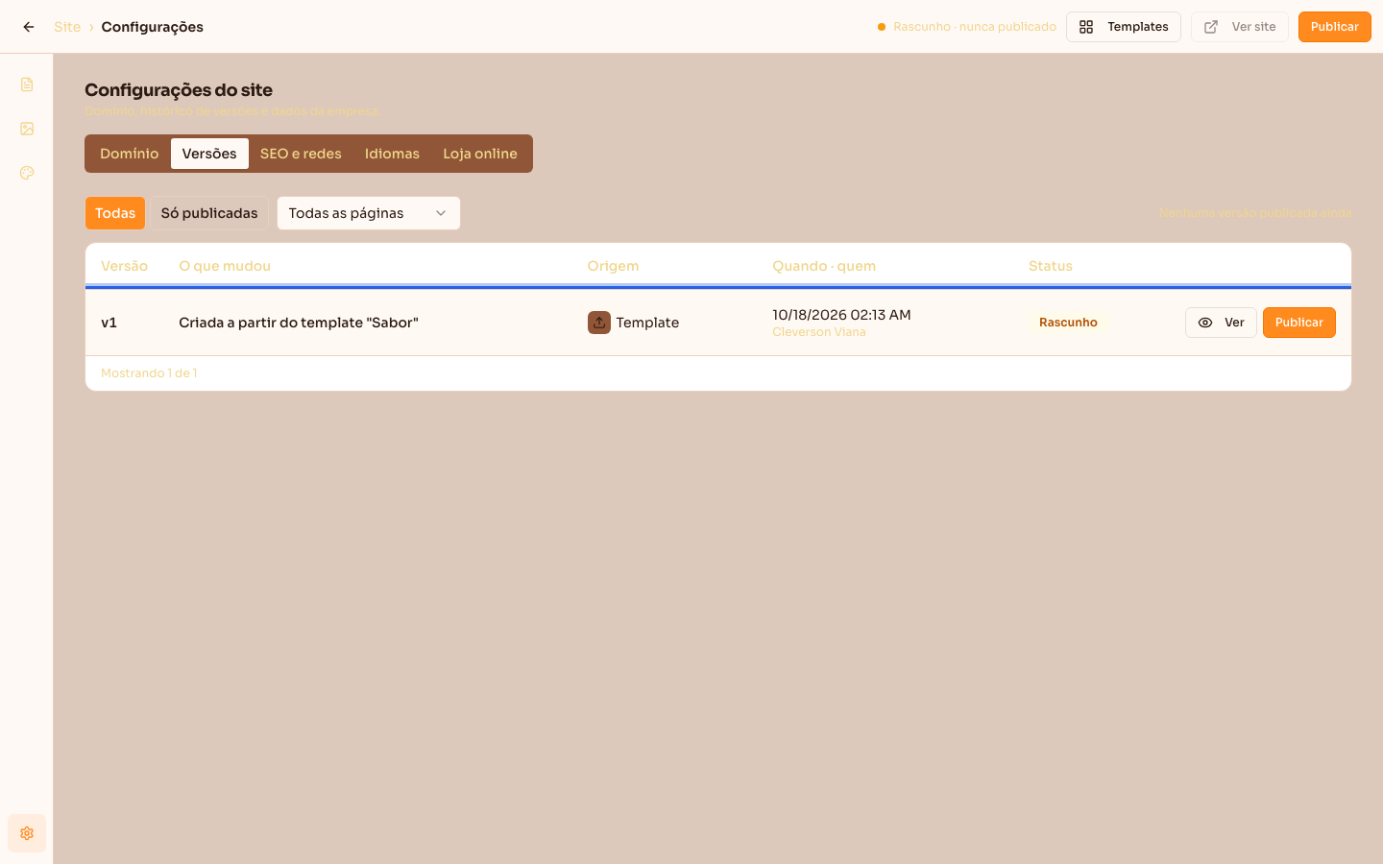1383x864 pixels.
Task: Open the pages icon in sidebar
Action: [x=27, y=84]
